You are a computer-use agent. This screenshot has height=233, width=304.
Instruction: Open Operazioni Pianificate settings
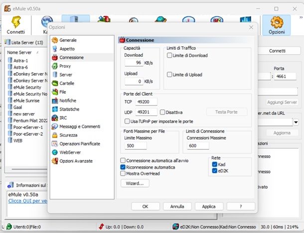pyautogui.click(x=80, y=144)
